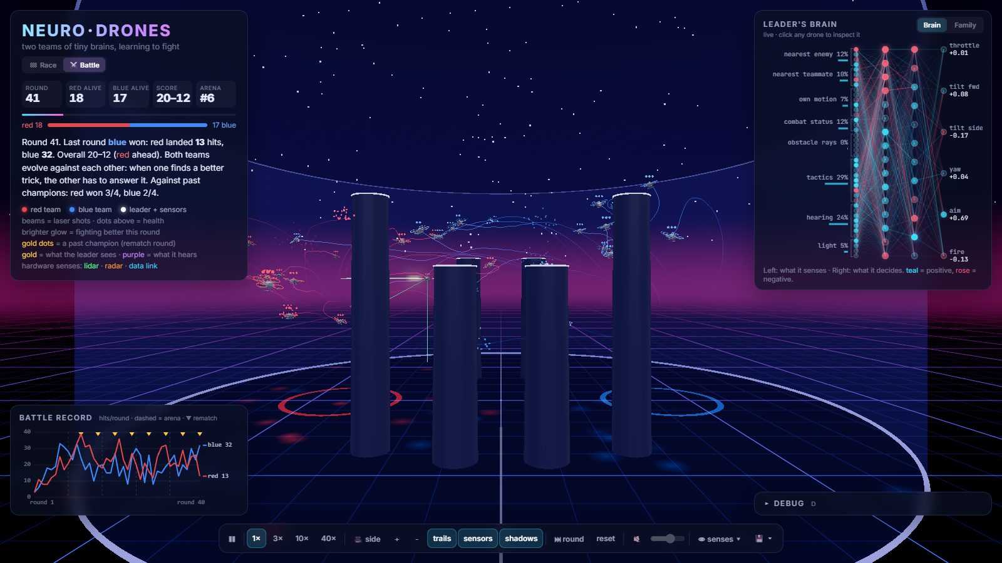Switch to Race mode tab
Image resolution: width=1002 pixels, height=563 pixels.
(x=43, y=65)
